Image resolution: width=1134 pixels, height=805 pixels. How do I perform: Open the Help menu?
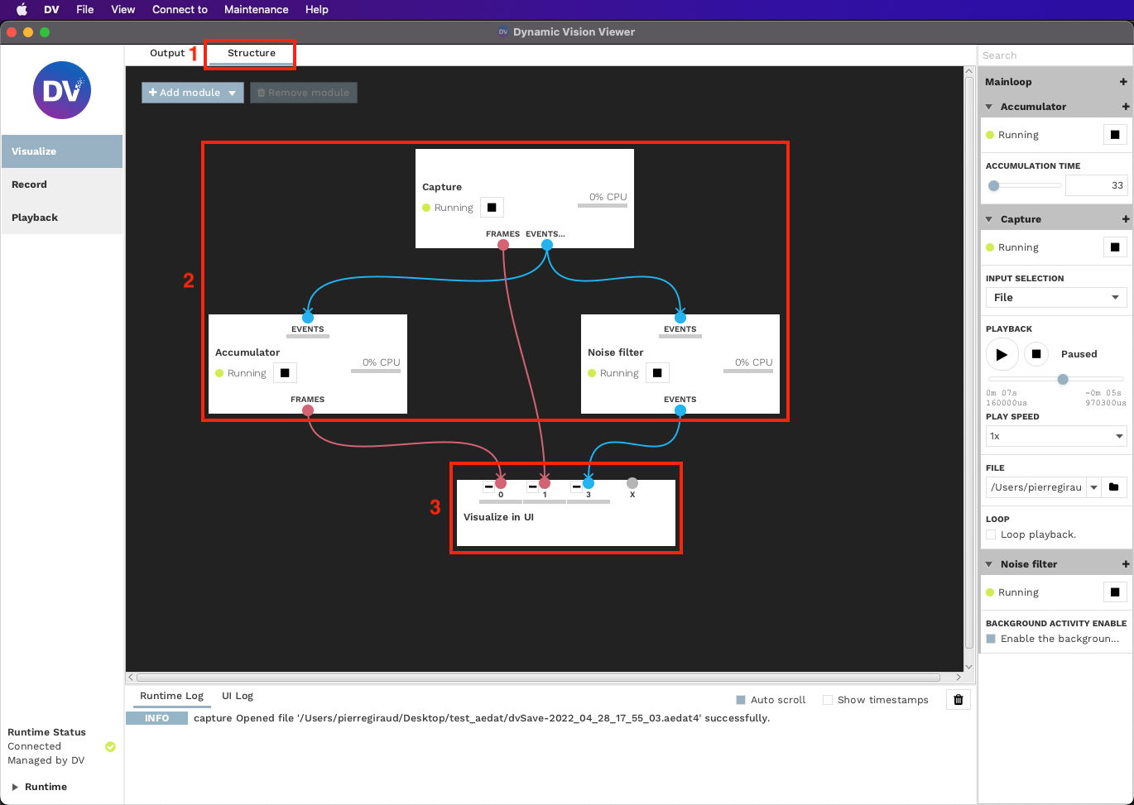[x=317, y=9]
